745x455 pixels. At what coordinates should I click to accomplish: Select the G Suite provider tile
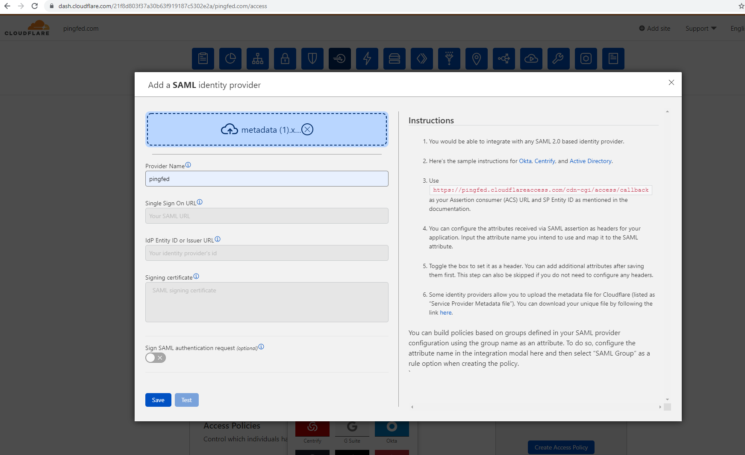click(x=352, y=432)
